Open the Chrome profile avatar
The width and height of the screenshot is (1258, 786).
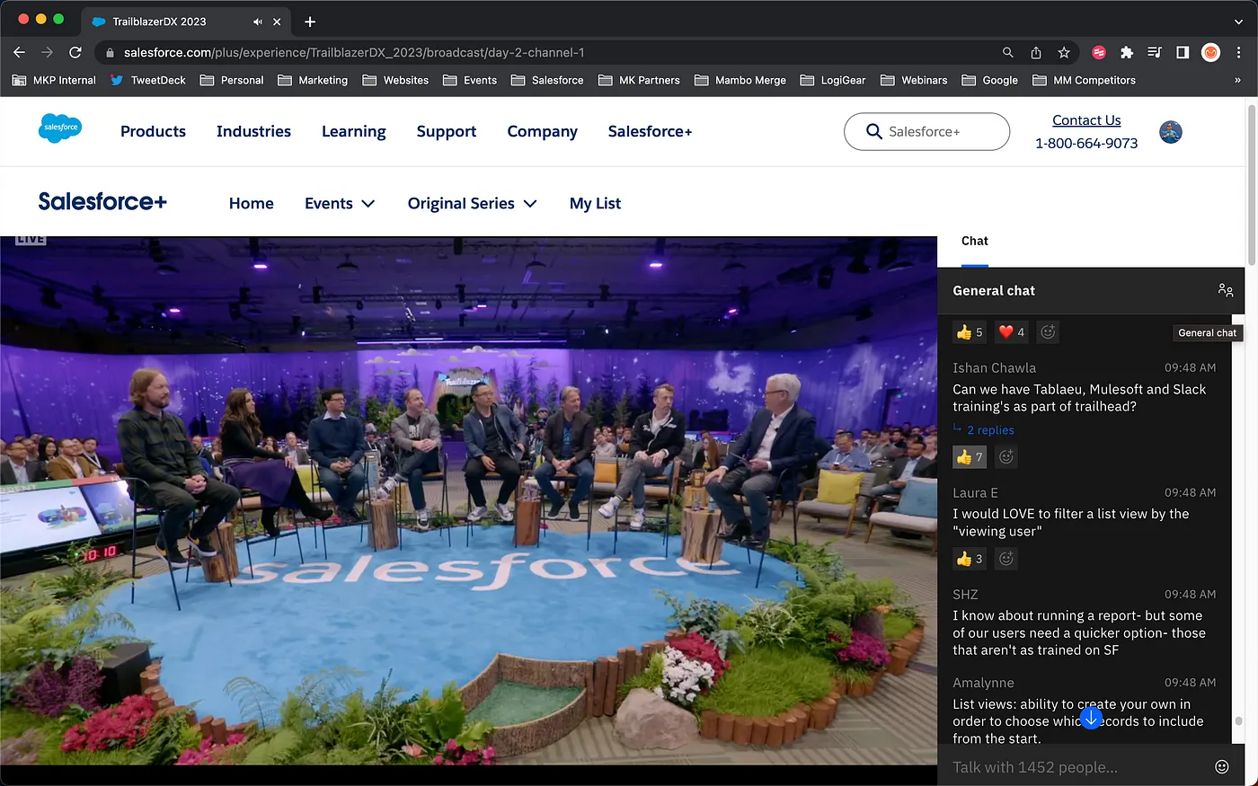1211,52
